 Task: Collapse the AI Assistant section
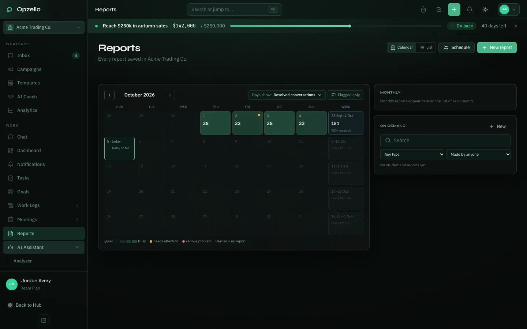point(44,247)
